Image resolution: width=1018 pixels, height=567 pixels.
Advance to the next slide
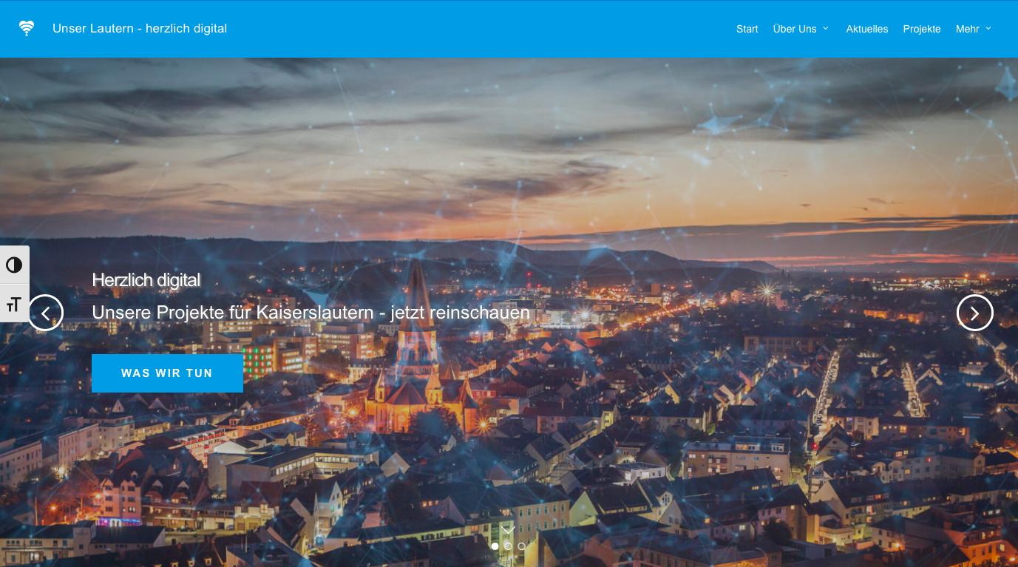pos(974,313)
